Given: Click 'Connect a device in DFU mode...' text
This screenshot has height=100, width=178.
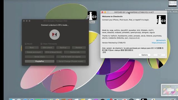Looking at the screenshot, I should click(55, 25).
